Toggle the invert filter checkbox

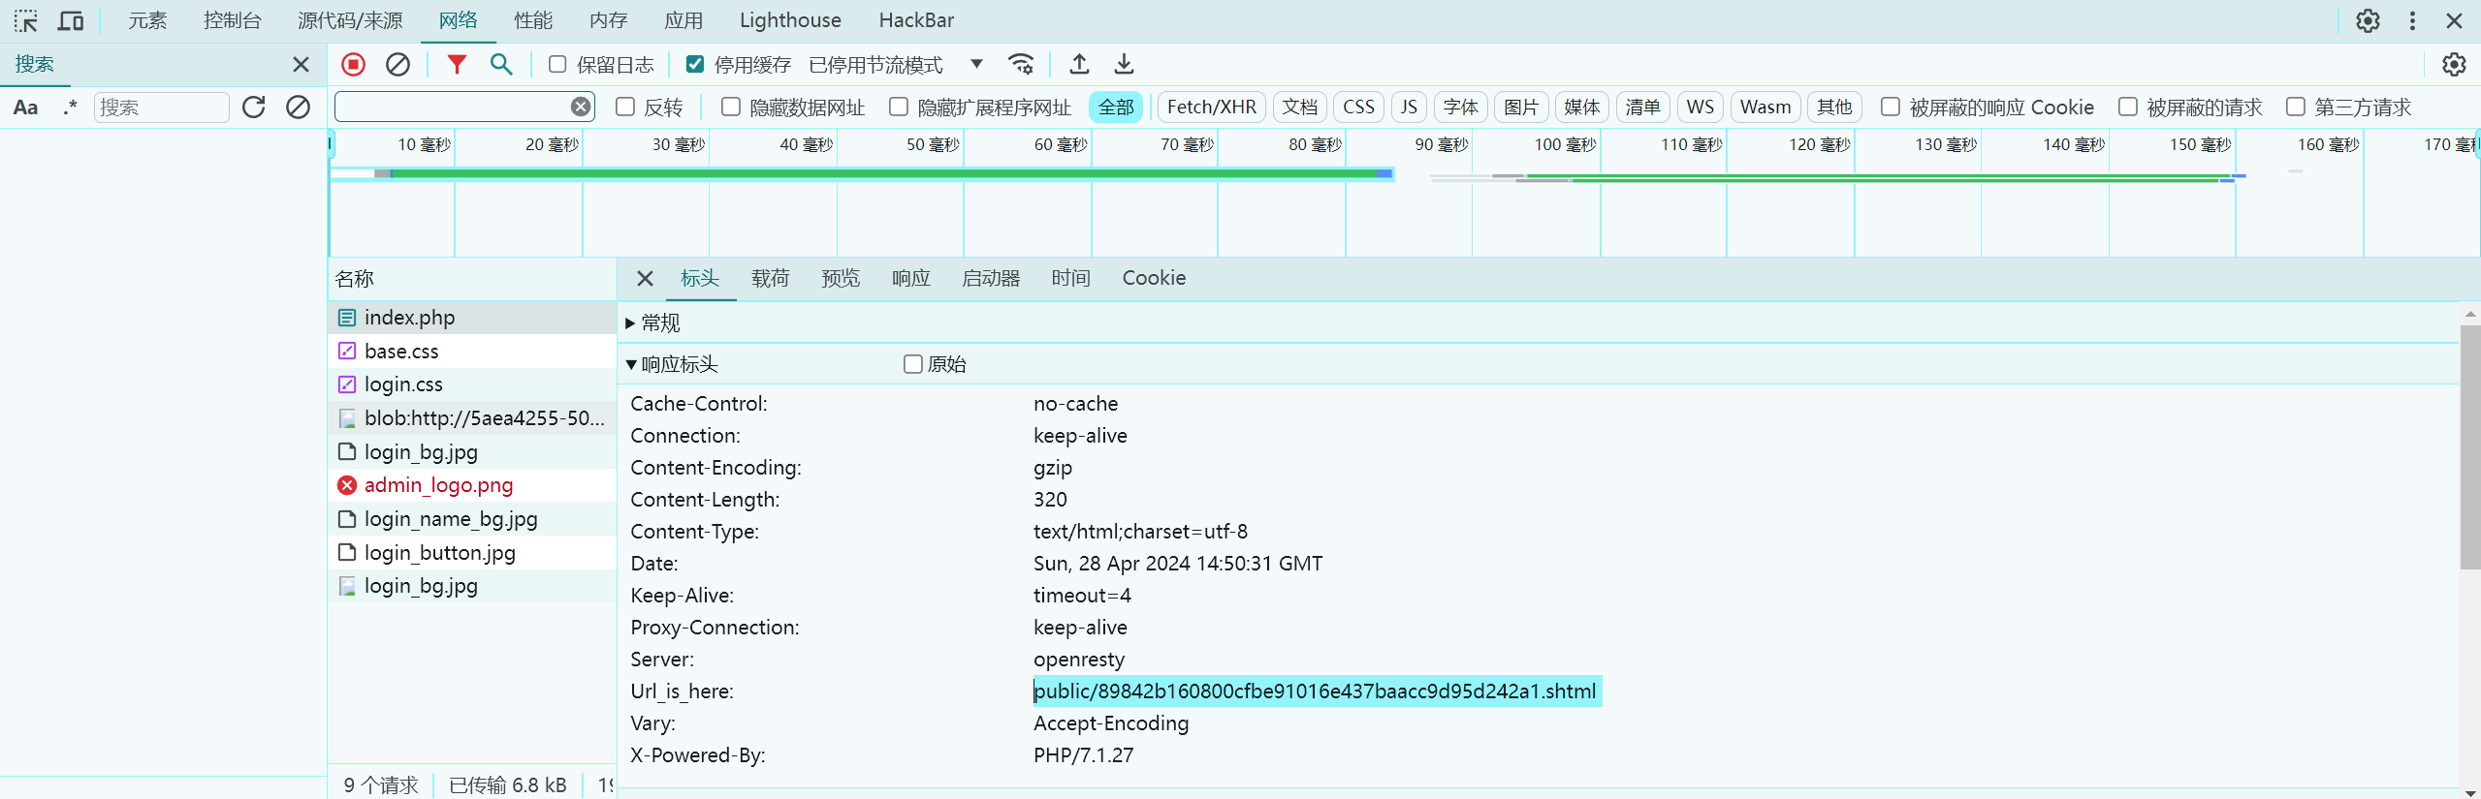click(625, 107)
